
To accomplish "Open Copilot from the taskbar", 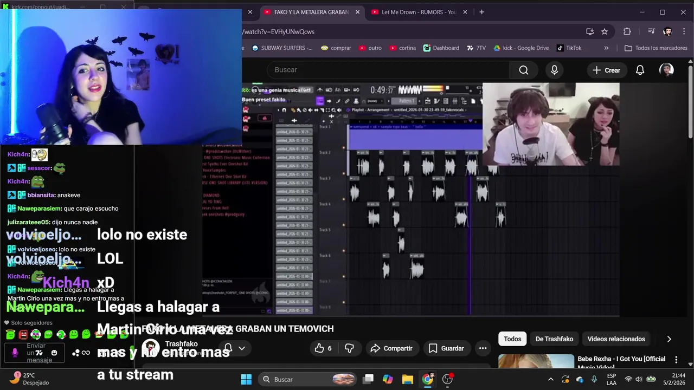I will coord(388,379).
